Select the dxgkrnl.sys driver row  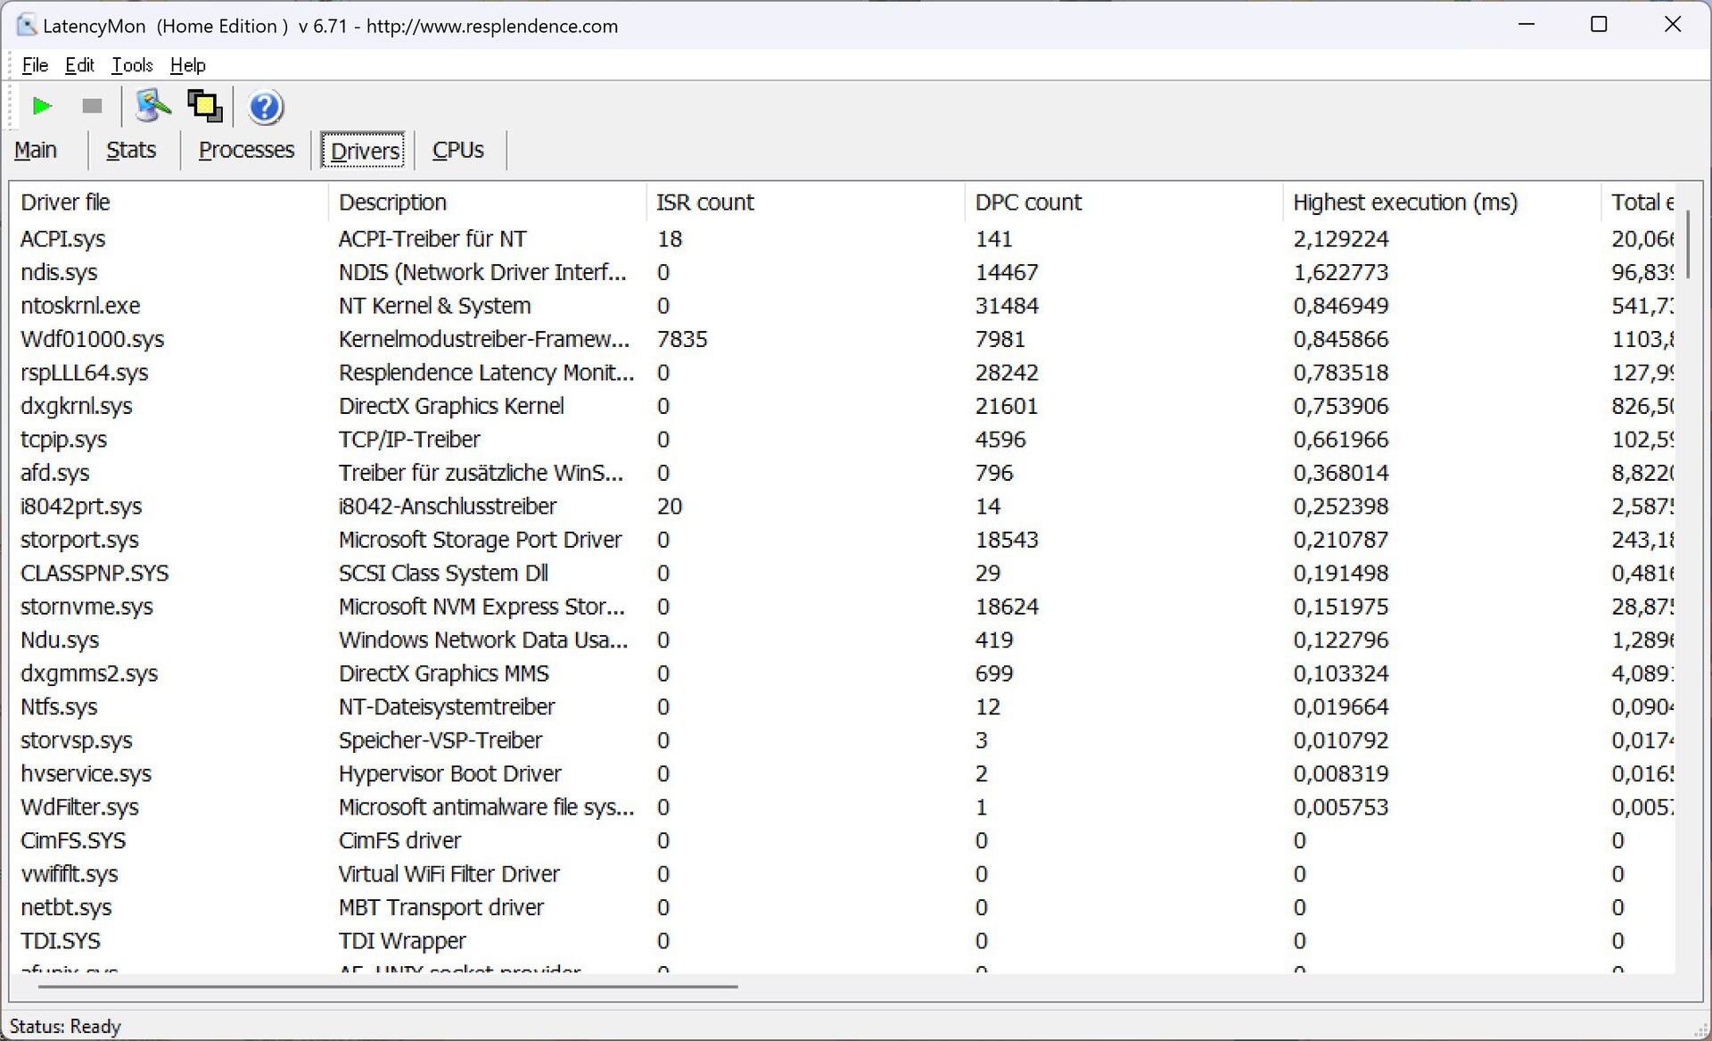[77, 406]
